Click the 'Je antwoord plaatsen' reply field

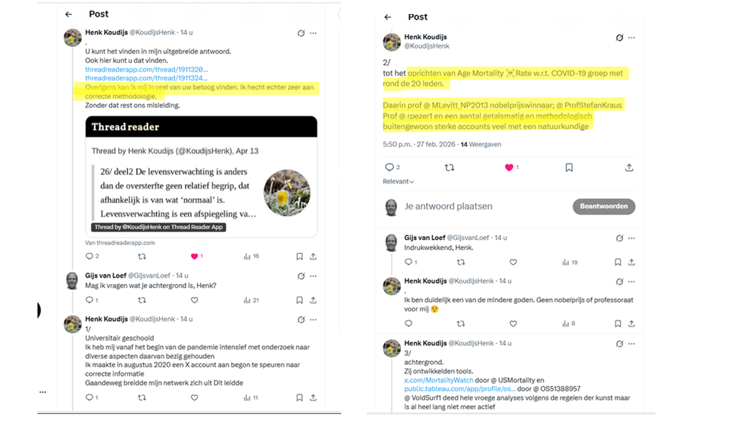468,206
